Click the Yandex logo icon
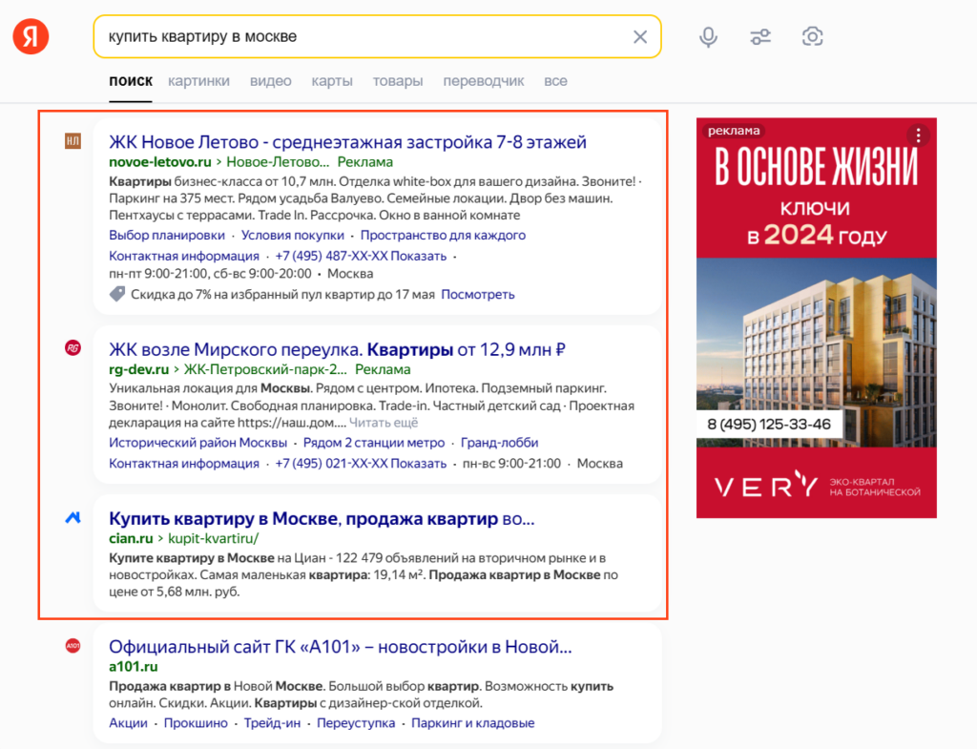This screenshot has width=977, height=749. [x=31, y=36]
